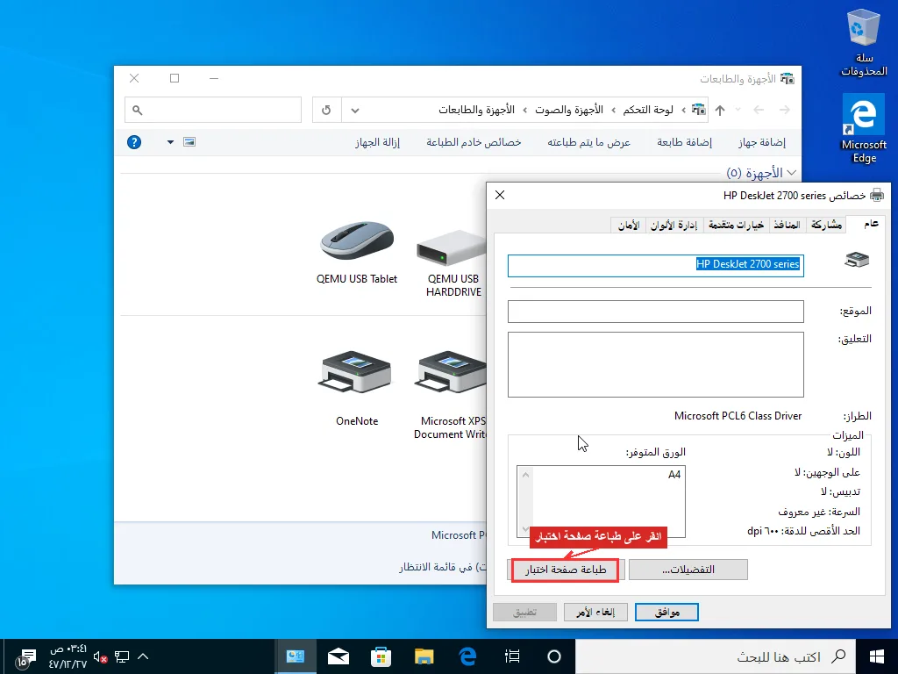Minimize the Devices and Printers window

[x=214, y=78]
